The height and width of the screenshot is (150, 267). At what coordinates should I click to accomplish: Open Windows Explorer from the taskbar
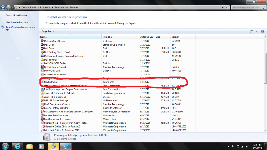click(x=29, y=146)
